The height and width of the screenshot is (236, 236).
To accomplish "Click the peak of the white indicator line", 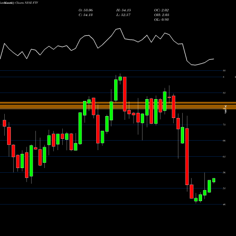I will coord(120,28).
